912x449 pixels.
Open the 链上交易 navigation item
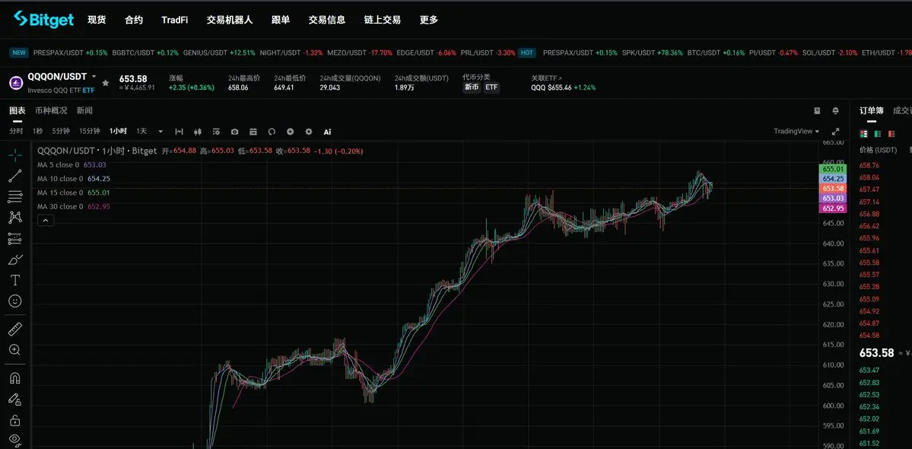click(382, 20)
